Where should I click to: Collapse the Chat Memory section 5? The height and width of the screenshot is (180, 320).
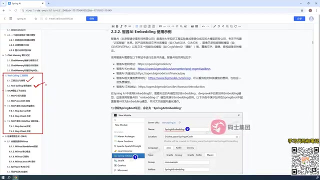pos(3,55)
